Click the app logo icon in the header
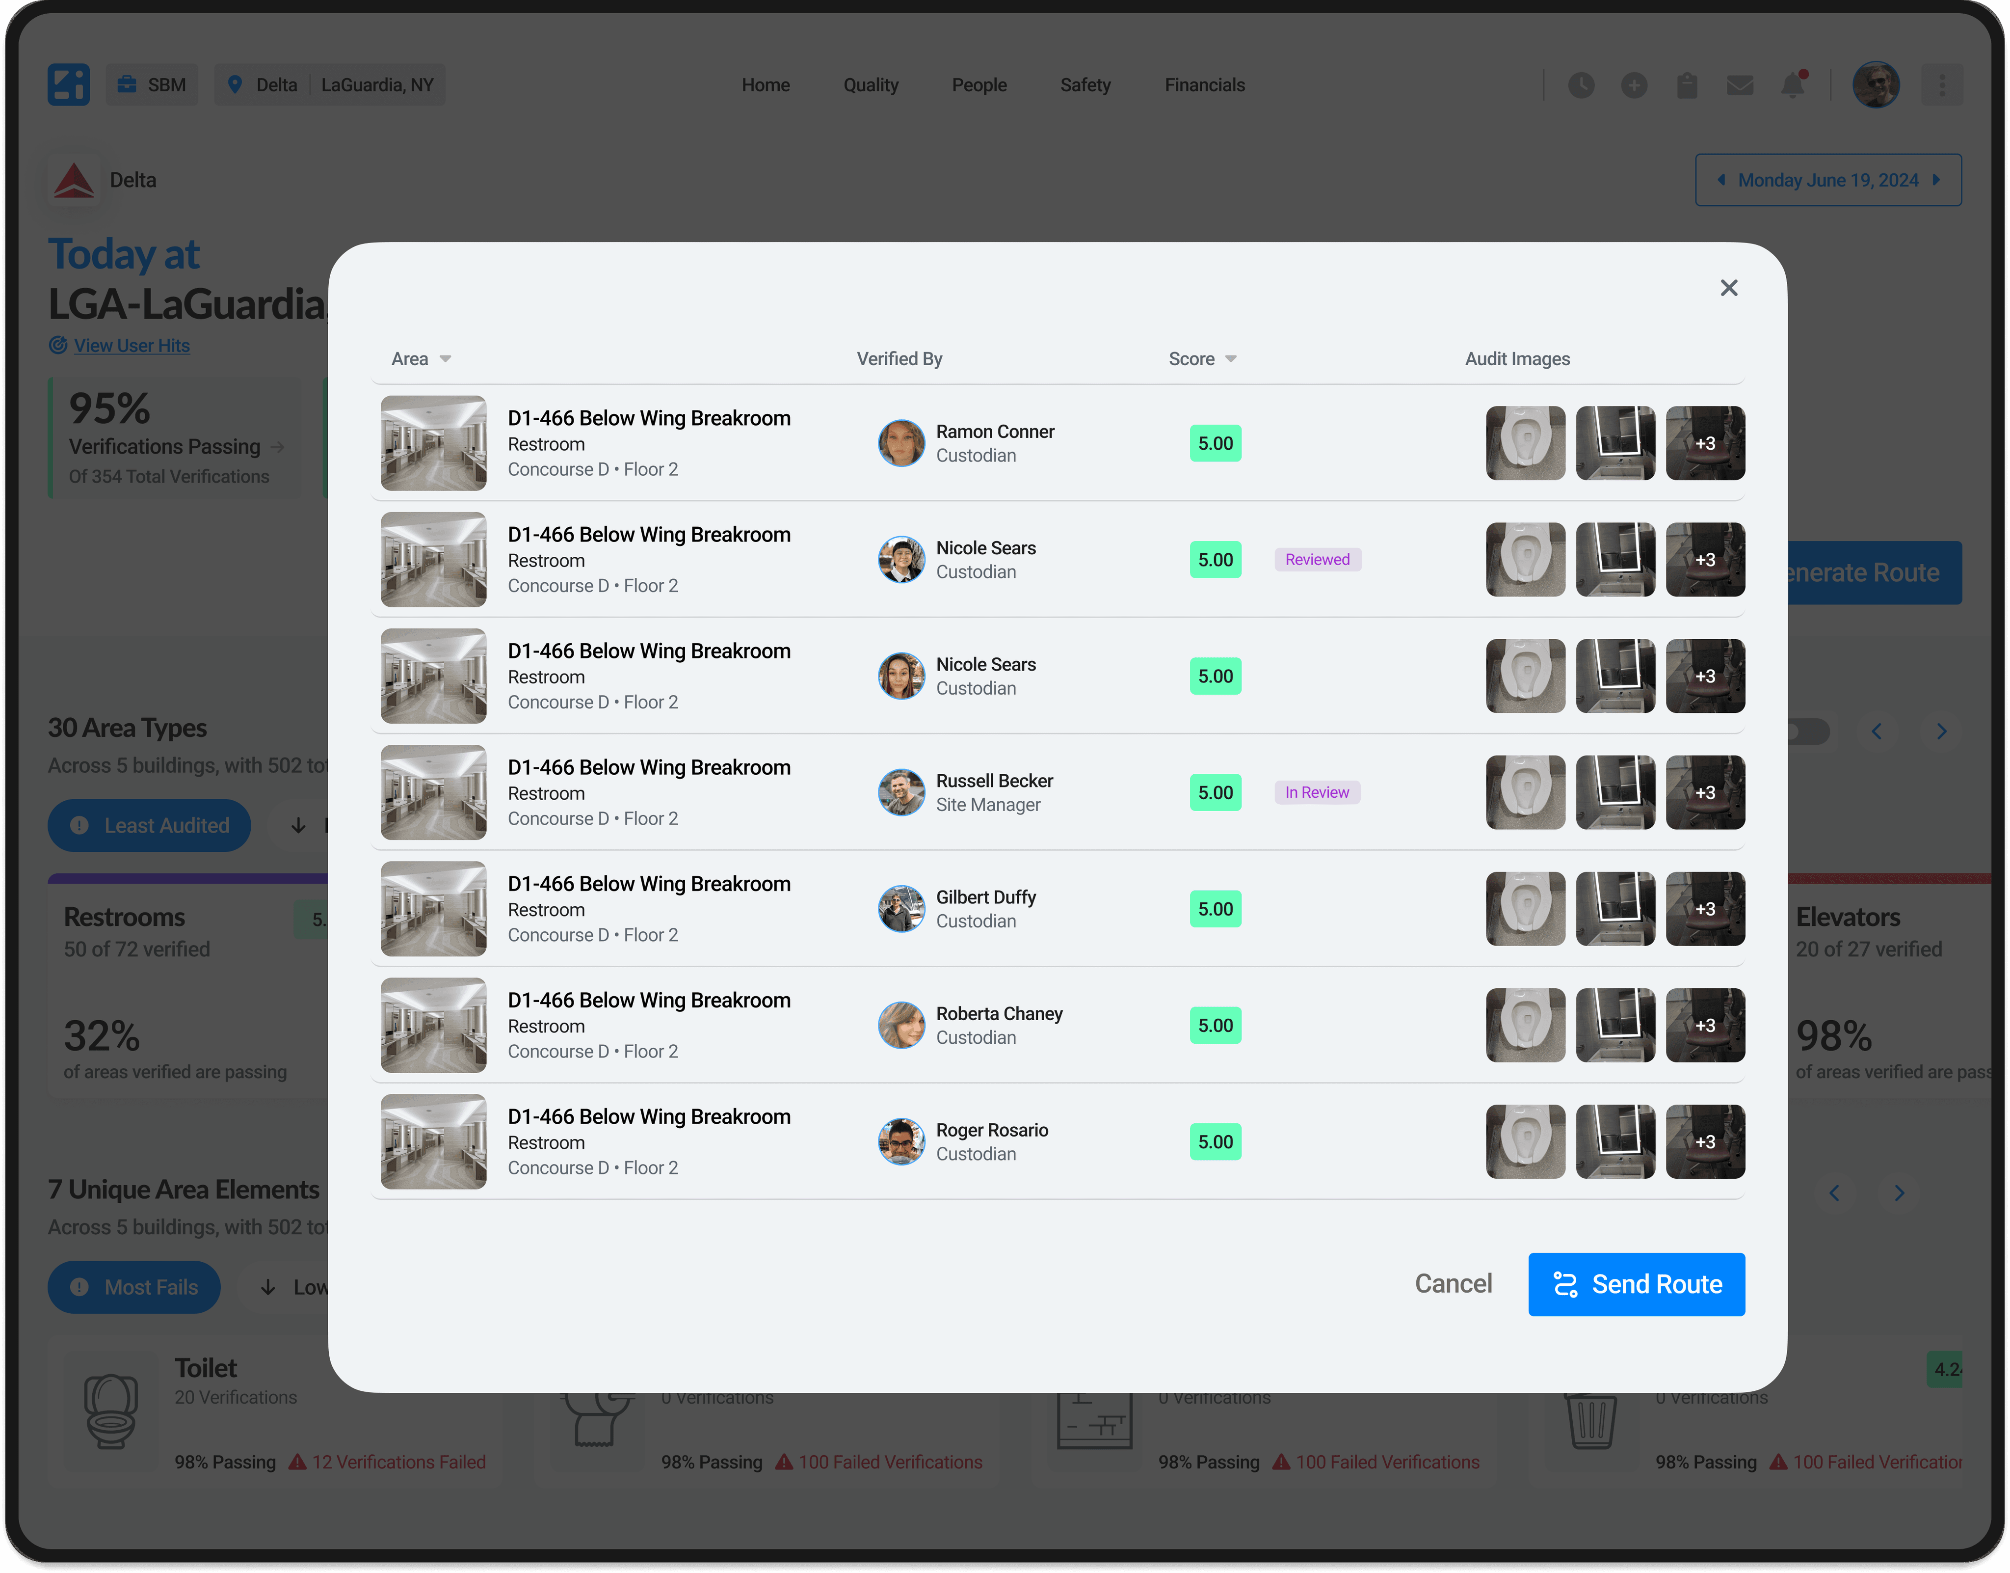Image resolution: width=2010 pixels, height=1573 pixels. click(x=68, y=85)
